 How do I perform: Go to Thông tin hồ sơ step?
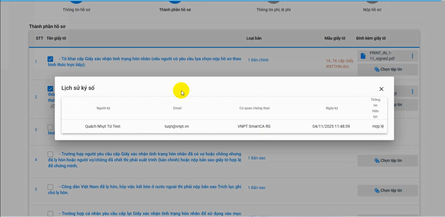pyautogui.click(x=76, y=10)
